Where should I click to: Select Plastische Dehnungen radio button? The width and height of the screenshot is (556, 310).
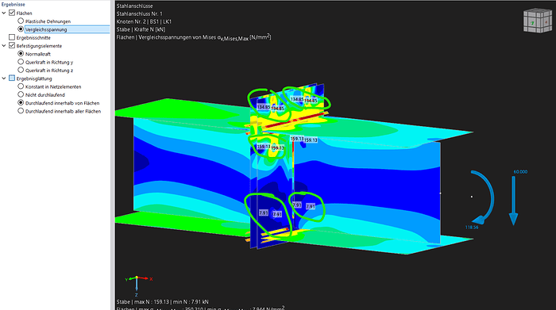(21, 21)
